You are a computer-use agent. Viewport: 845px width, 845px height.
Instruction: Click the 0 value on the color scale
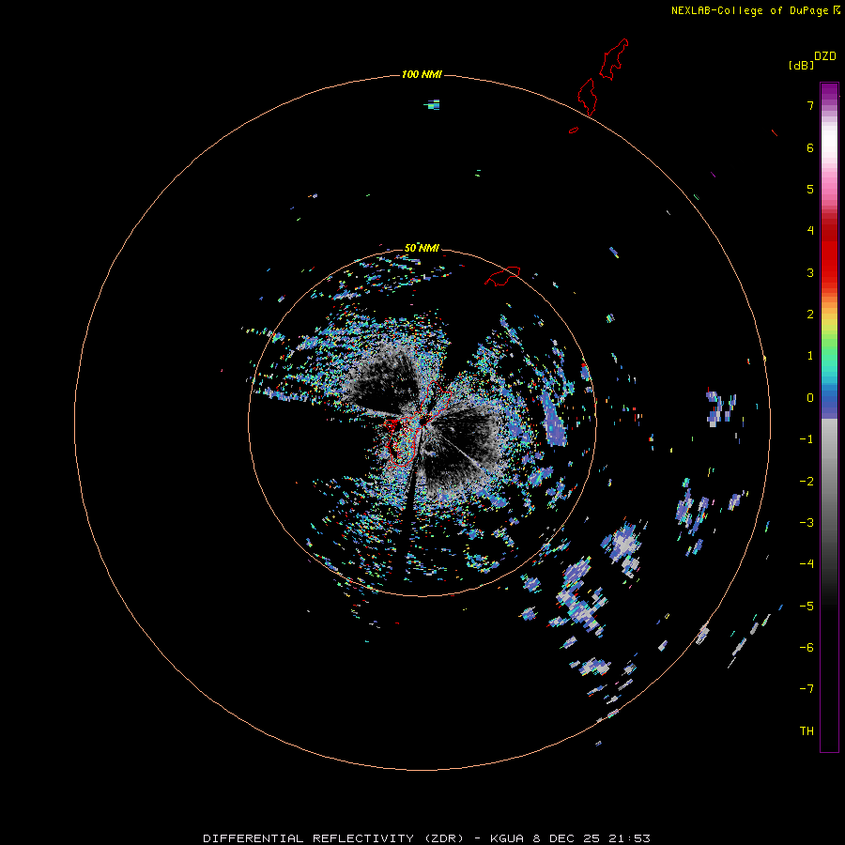click(x=809, y=398)
